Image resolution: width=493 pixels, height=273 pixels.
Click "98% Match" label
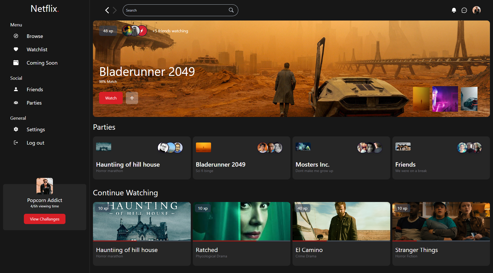click(108, 82)
